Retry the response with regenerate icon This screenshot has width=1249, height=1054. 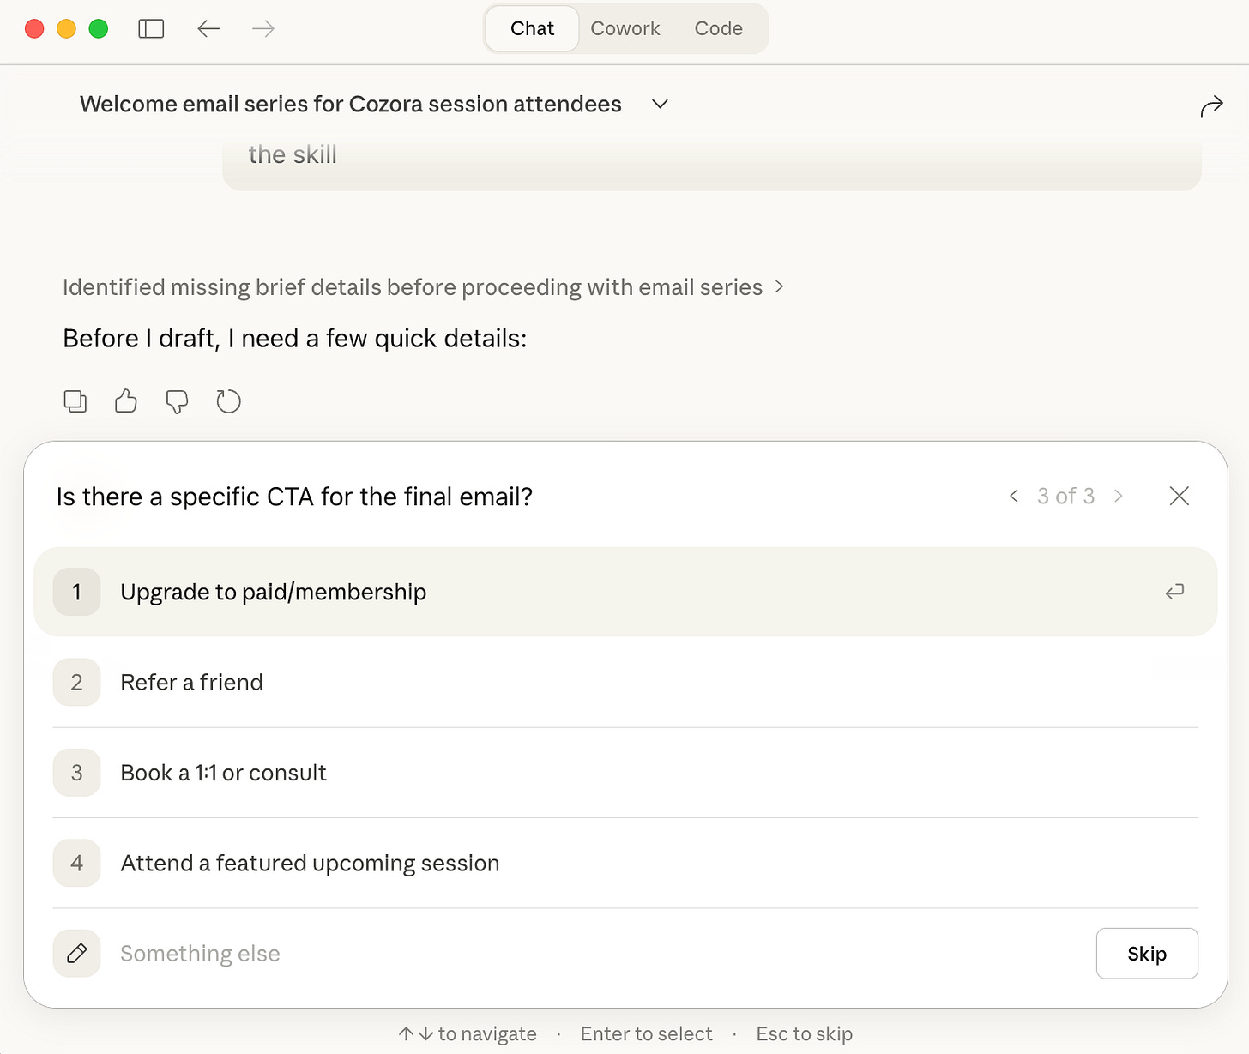[228, 401]
